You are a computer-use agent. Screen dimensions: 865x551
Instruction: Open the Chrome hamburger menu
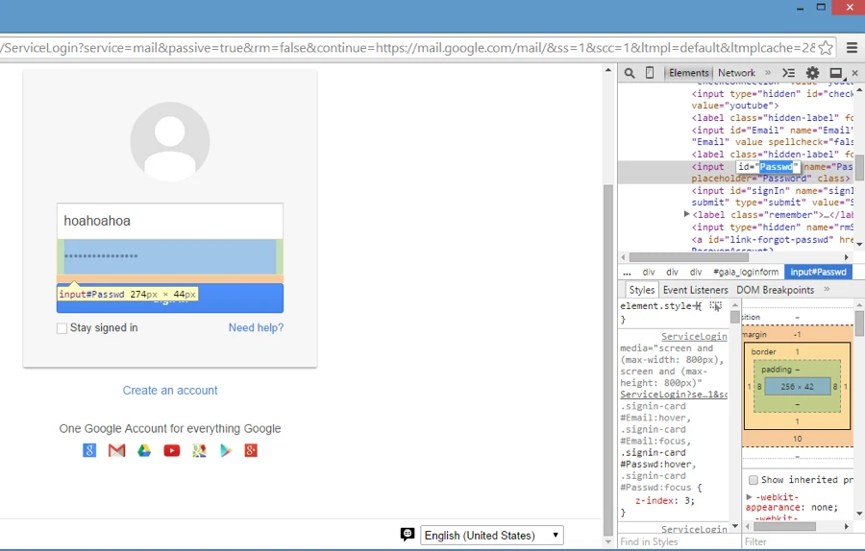[852, 47]
